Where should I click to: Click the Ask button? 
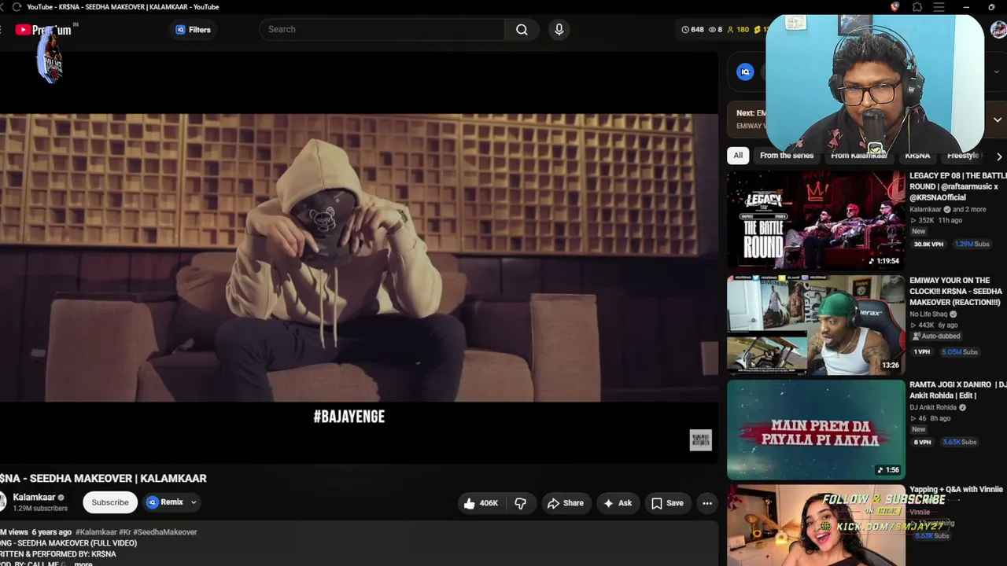tap(618, 503)
